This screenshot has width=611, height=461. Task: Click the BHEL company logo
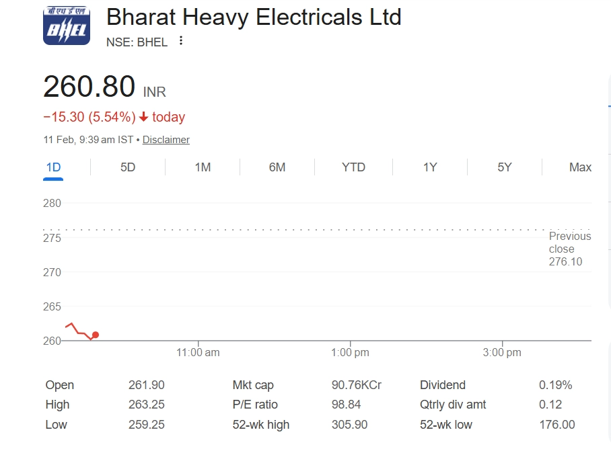[67, 26]
